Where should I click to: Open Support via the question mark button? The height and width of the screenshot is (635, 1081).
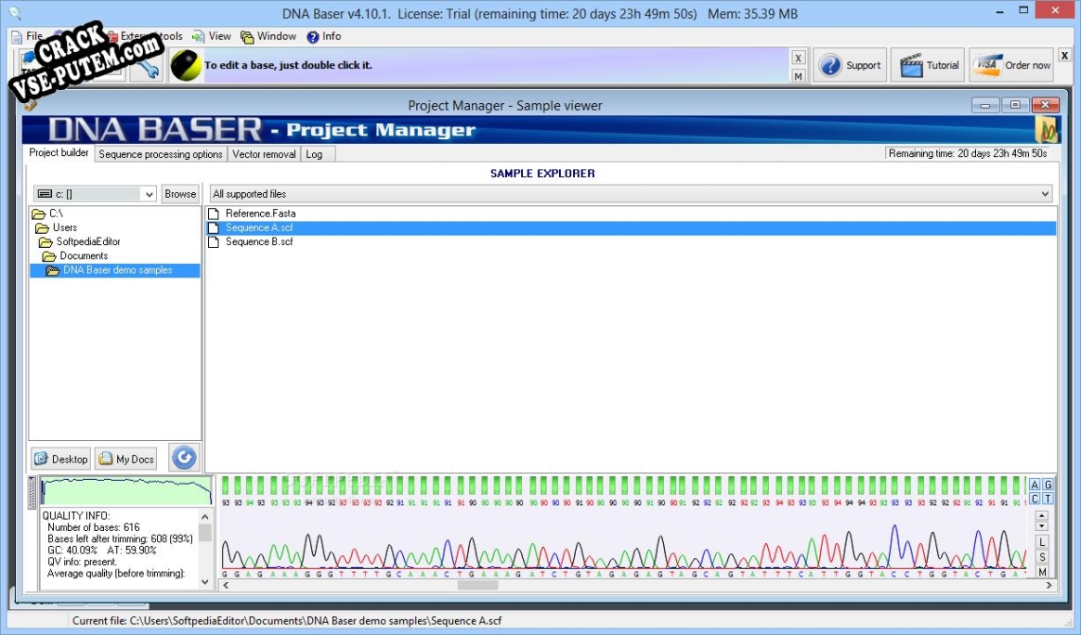[850, 66]
